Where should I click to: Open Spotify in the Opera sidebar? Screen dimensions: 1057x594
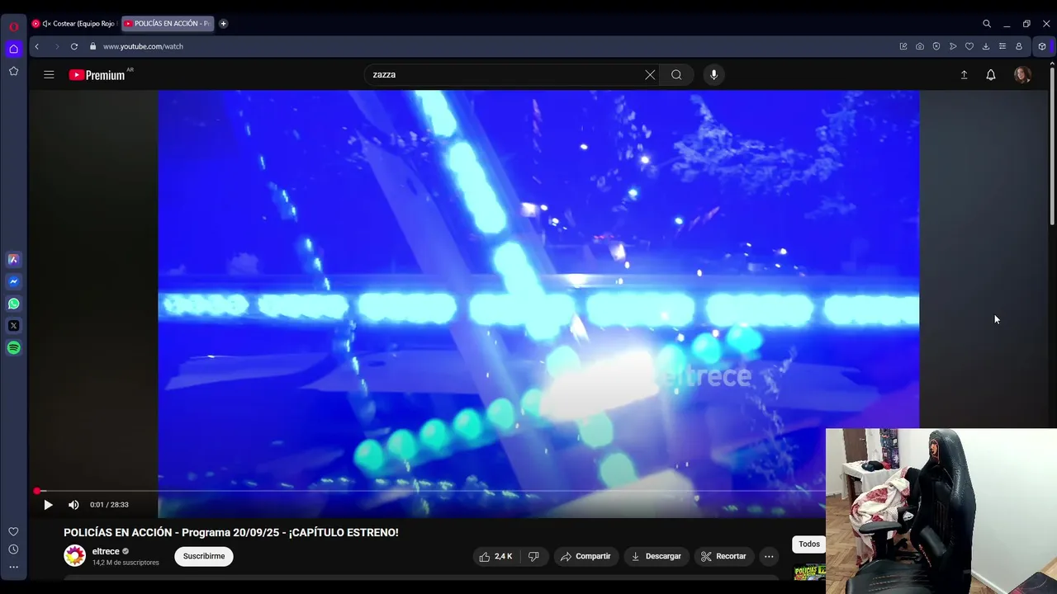pyautogui.click(x=13, y=348)
